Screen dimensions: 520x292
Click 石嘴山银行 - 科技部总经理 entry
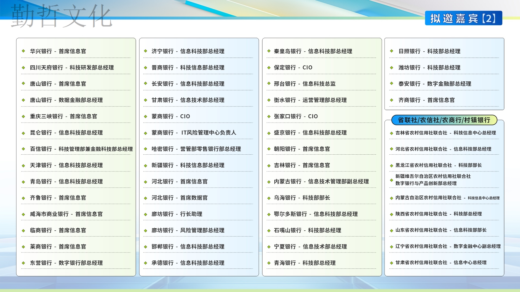pyautogui.click(x=307, y=230)
